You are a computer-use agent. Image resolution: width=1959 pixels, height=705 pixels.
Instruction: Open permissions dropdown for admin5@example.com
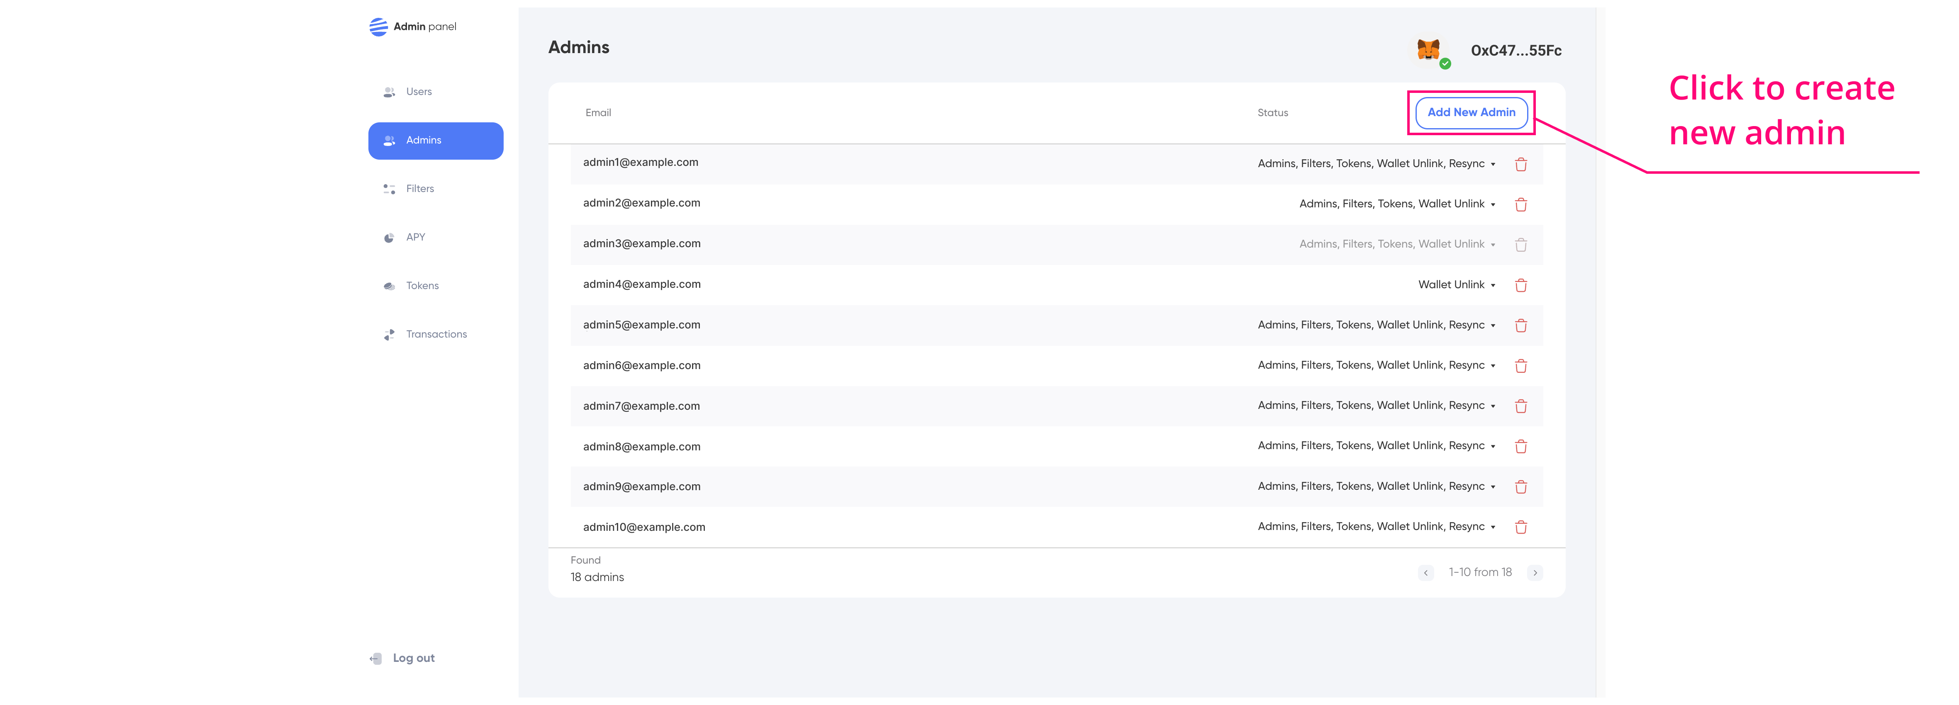click(1493, 326)
